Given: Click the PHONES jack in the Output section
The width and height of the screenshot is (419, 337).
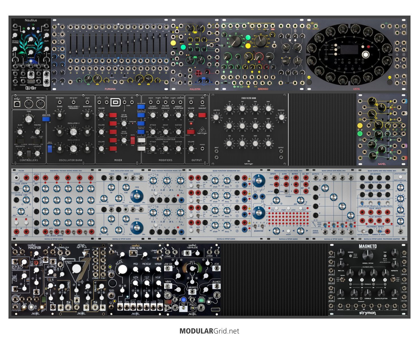Looking at the screenshot, I should pyautogui.click(x=202, y=149).
